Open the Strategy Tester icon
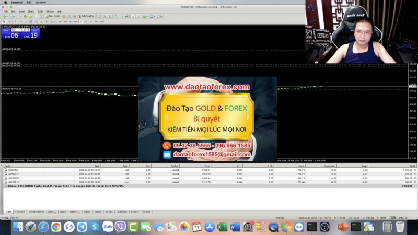 point(41,16)
